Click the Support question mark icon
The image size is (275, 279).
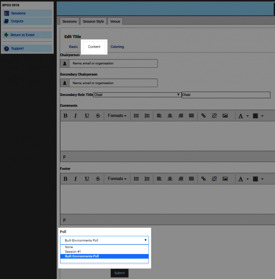(x=7, y=48)
